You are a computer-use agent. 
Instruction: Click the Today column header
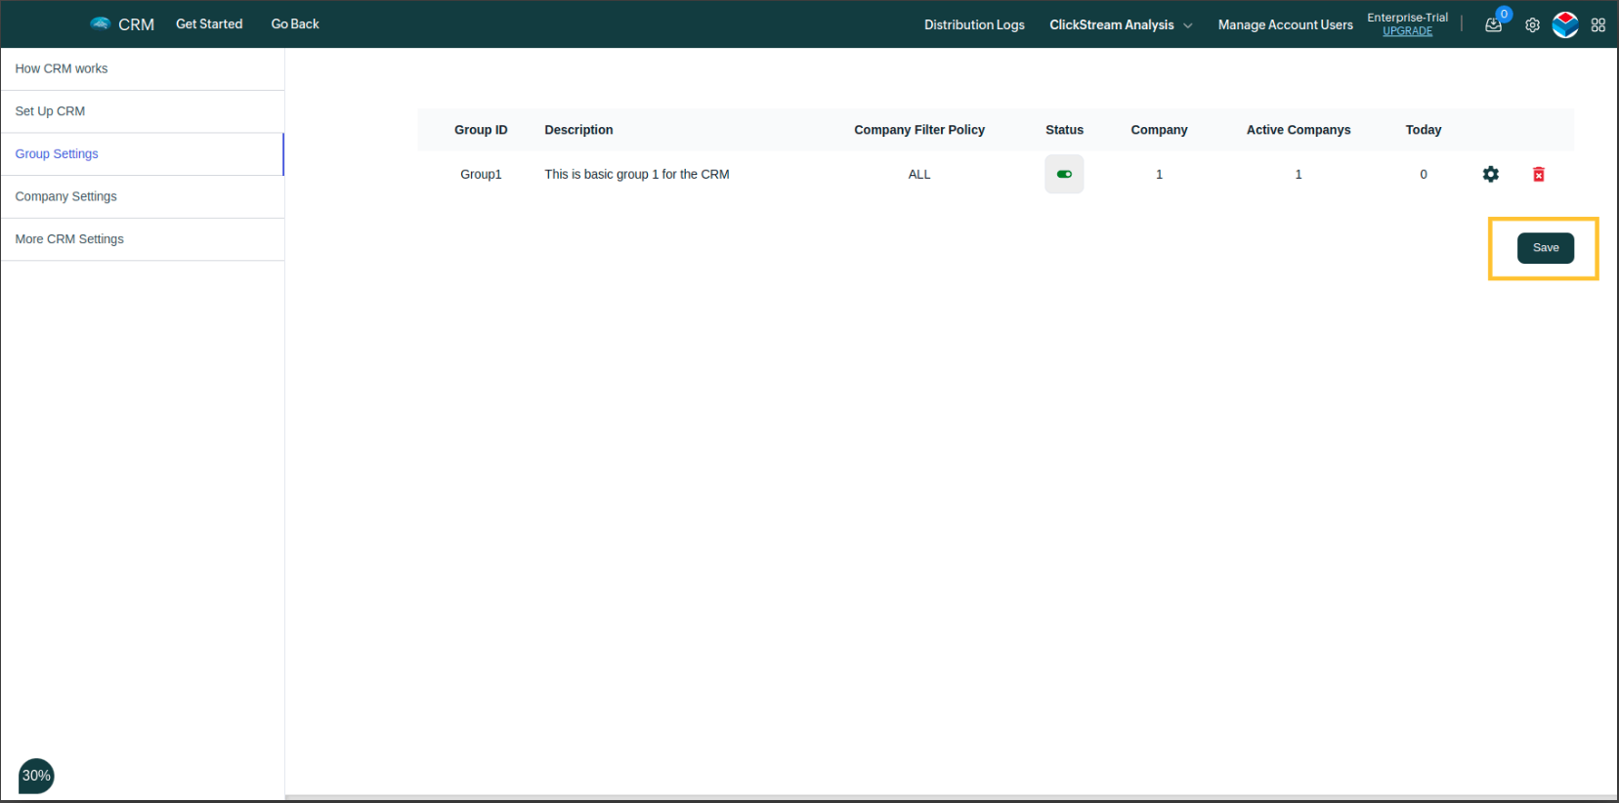click(x=1424, y=130)
